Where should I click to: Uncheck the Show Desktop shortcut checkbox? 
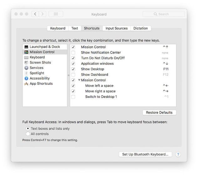(73, 69)
